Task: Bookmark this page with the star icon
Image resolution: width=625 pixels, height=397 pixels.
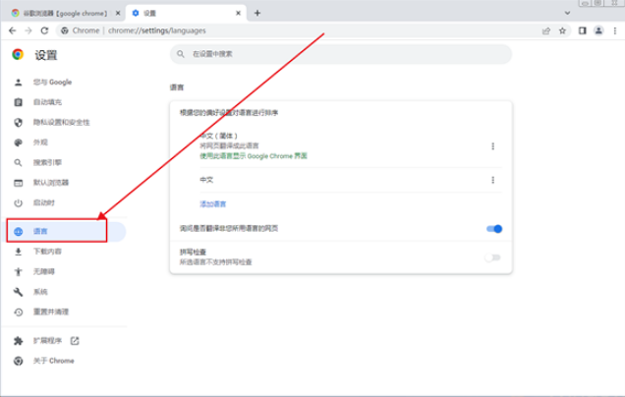Action: tap(562, 30)
